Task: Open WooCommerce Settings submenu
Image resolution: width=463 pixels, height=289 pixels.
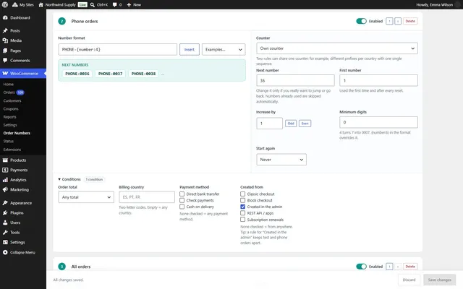Action: coord(10,125)
